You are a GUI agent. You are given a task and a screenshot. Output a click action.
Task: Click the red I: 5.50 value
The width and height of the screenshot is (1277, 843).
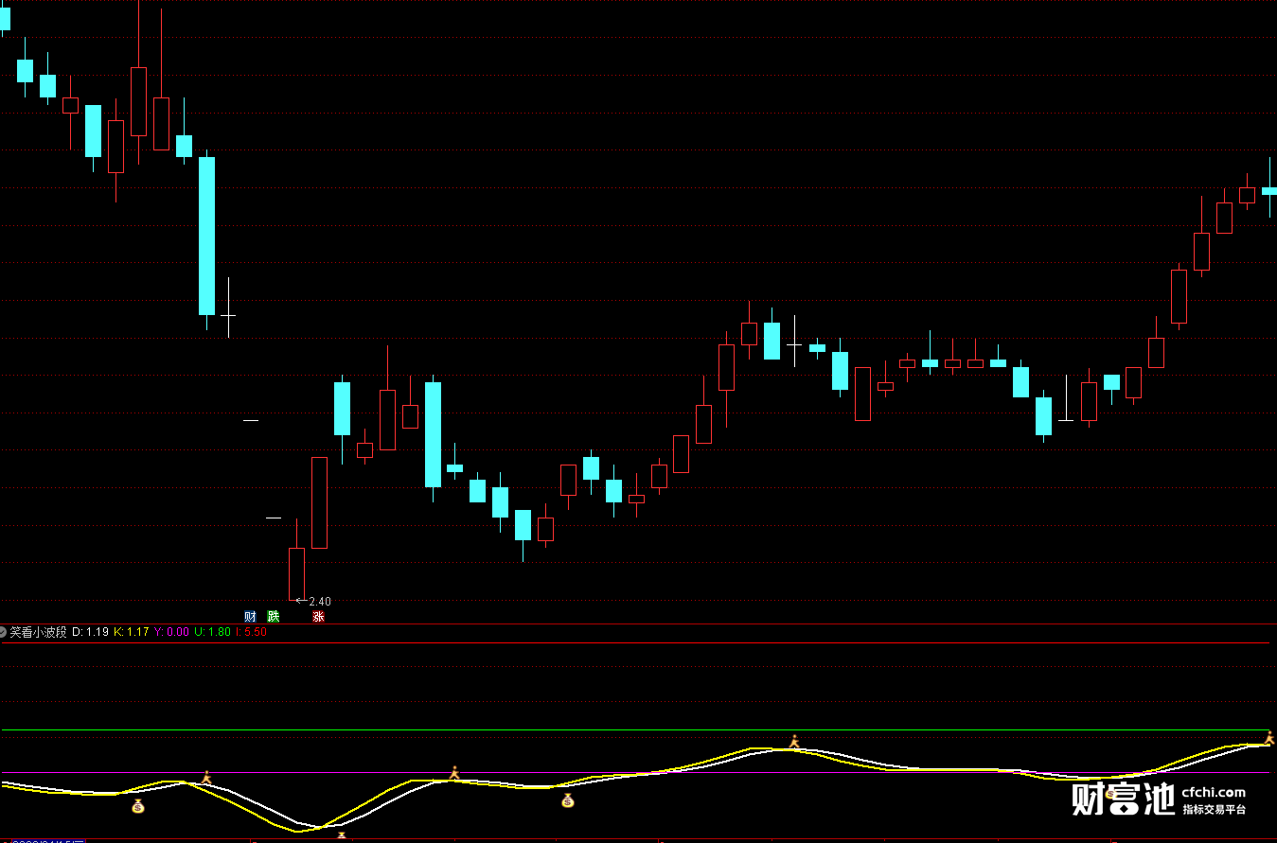(251, 631)
